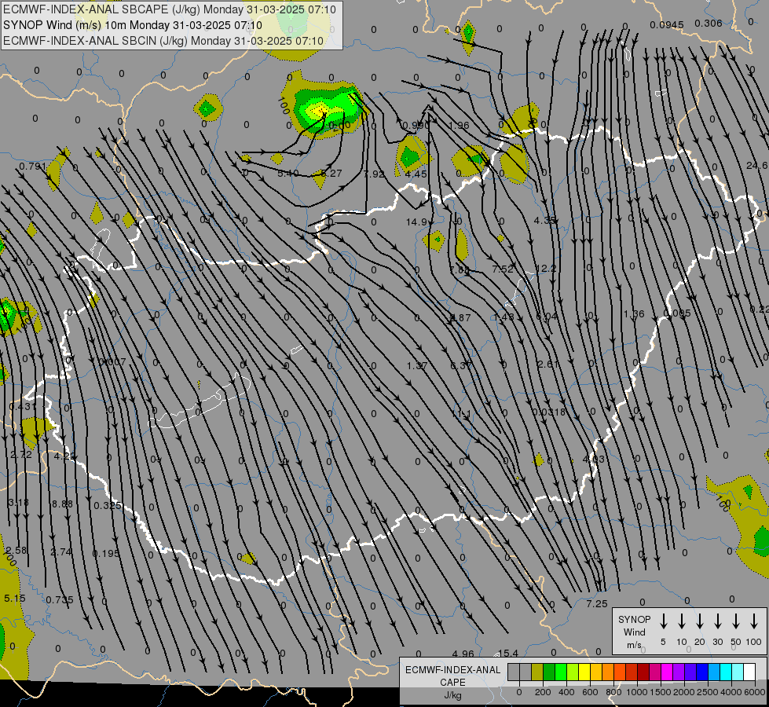
Task: Select the olive swatch in CAPE legend
Action: tap(537, 672)
